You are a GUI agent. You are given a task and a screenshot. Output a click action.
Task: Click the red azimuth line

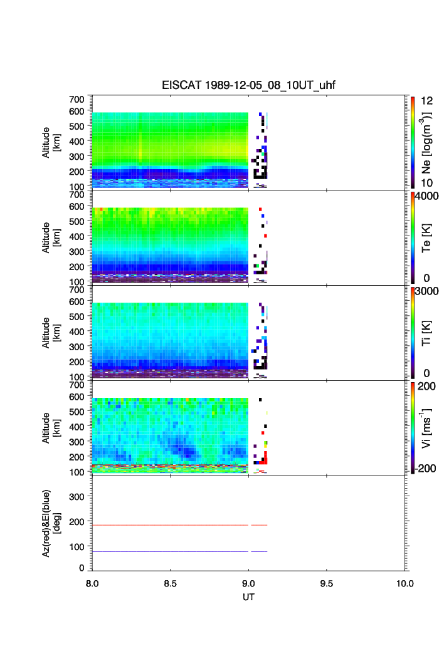point(170,525)
